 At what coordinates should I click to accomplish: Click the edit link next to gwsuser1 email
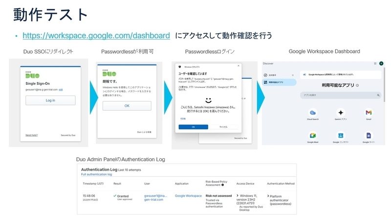[x=61, y=90]
